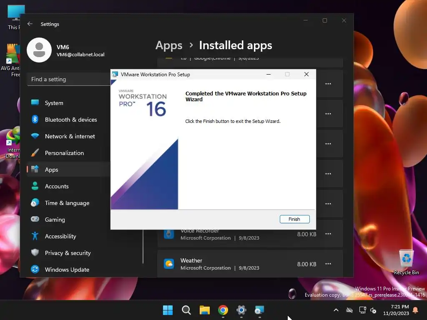Click the muted volume tray icon
427x320 pixels.
(x=373, y=310)
